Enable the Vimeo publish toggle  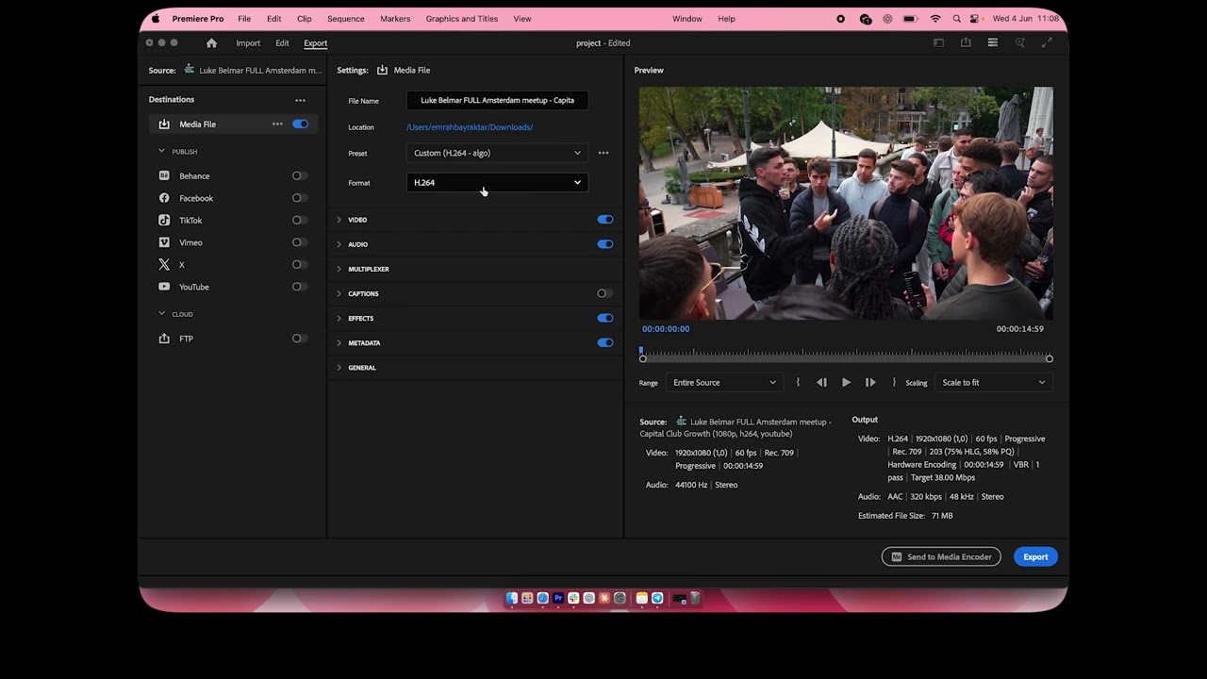300,242
